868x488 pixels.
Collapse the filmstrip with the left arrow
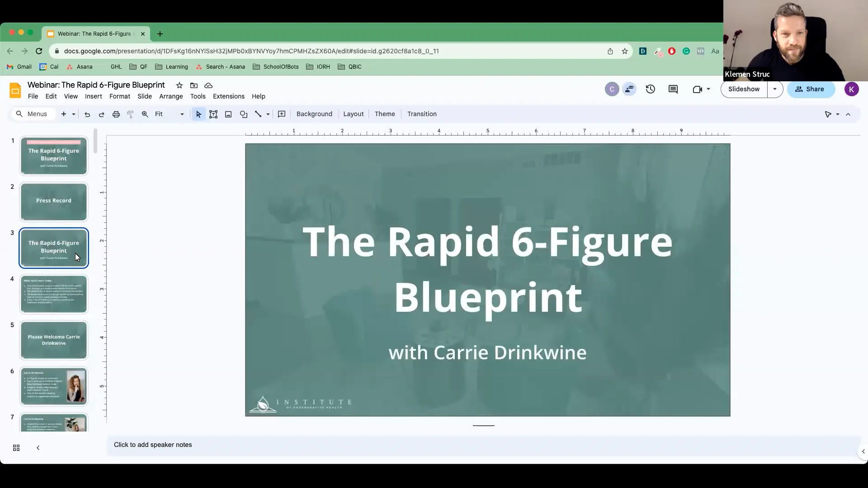[x=38, y=447]
